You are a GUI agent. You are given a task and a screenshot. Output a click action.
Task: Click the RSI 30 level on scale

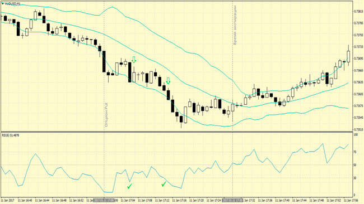[x=354, y=178]
